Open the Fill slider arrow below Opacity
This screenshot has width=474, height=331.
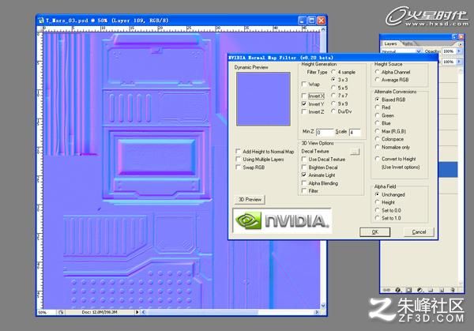(x=459, y=62)
